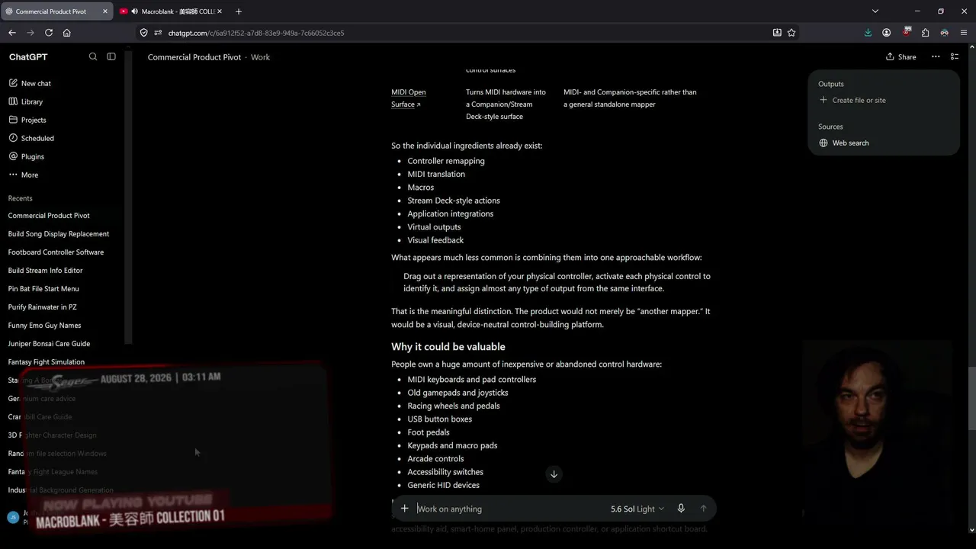Click the page vertical scrollbar thumb
This screenshot has height=549, width=976.
pos(971,399)
